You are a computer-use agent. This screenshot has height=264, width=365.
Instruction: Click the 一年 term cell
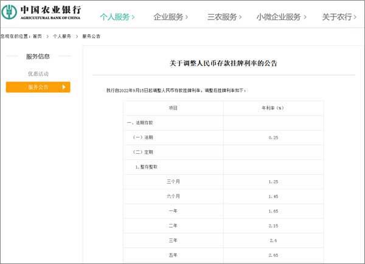(173, 211)
